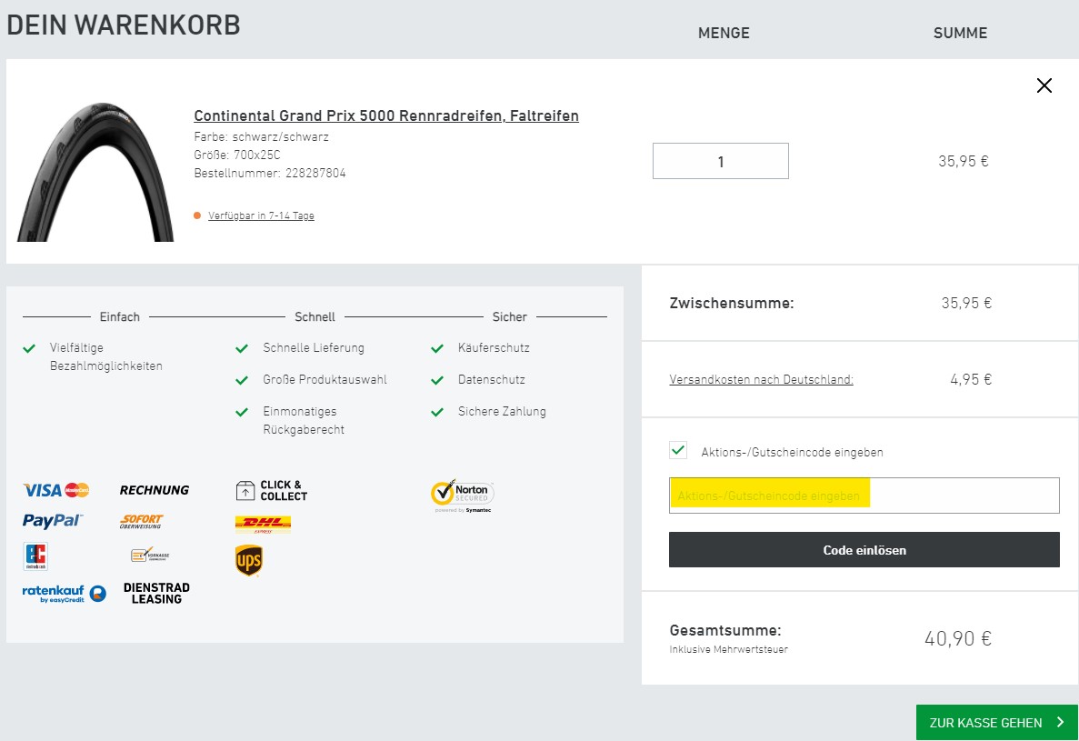
Task: Click the Zwischensumme amount 35,95 €
Action: pos(967,303)
